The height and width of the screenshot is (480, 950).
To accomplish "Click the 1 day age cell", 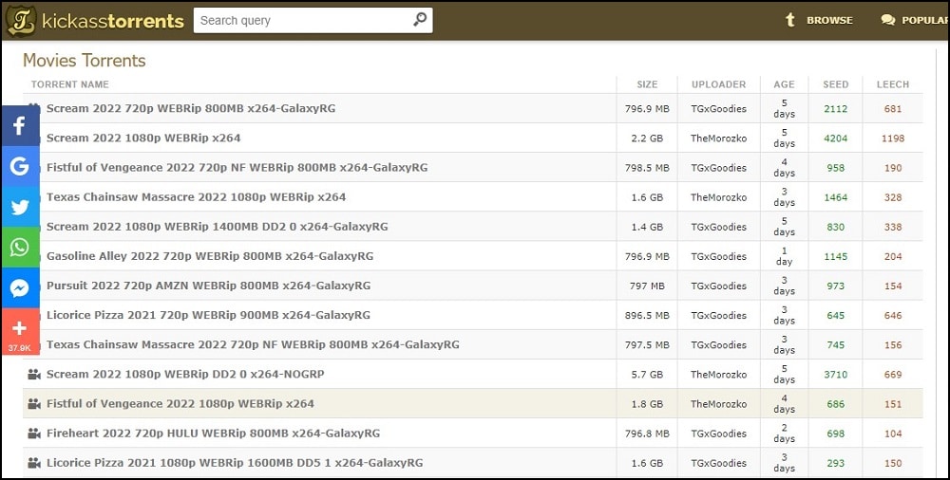I will tap(784, 256).
